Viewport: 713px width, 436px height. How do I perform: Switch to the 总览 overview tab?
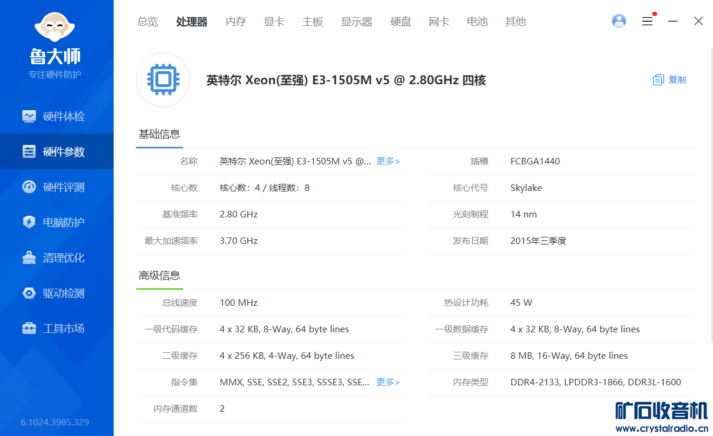pos(148,22)
